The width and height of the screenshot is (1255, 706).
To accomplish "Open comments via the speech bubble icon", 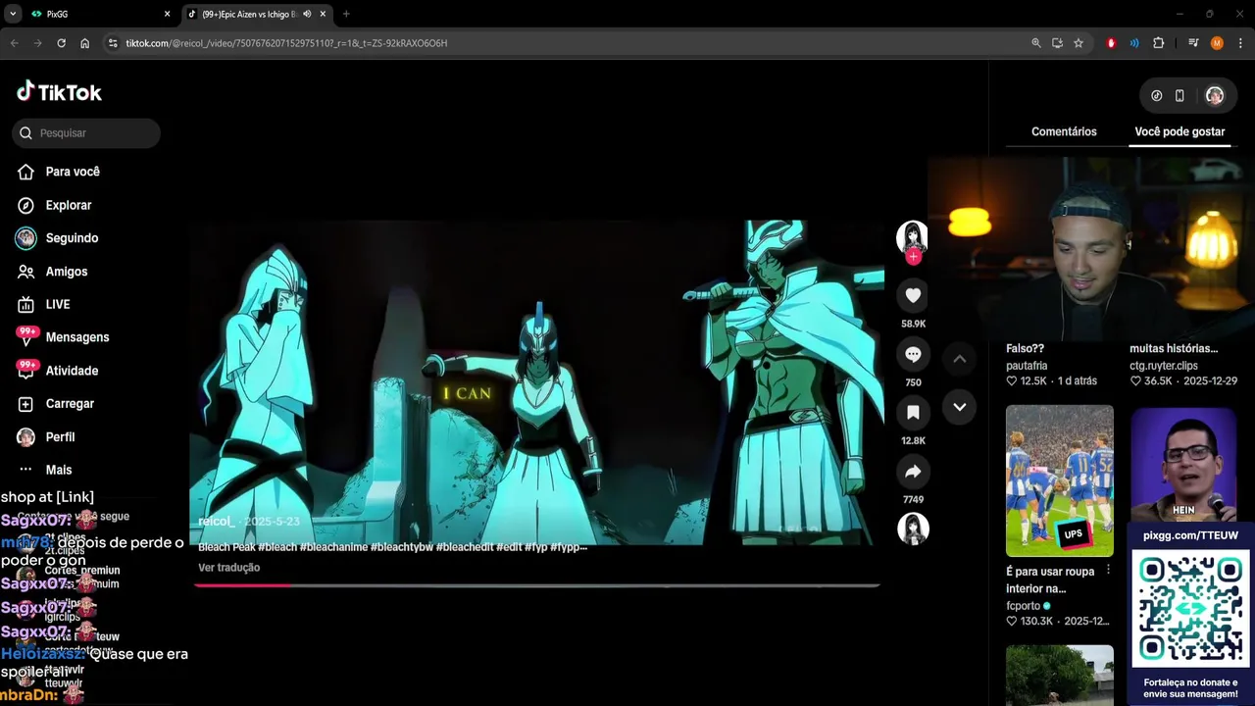I will 913,354.
